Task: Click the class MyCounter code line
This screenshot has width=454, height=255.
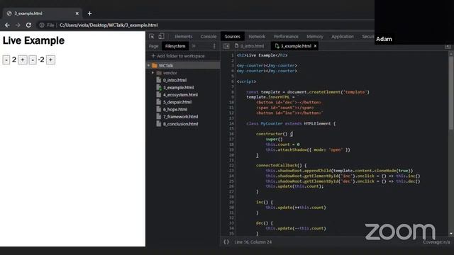Action: point(291,123)
